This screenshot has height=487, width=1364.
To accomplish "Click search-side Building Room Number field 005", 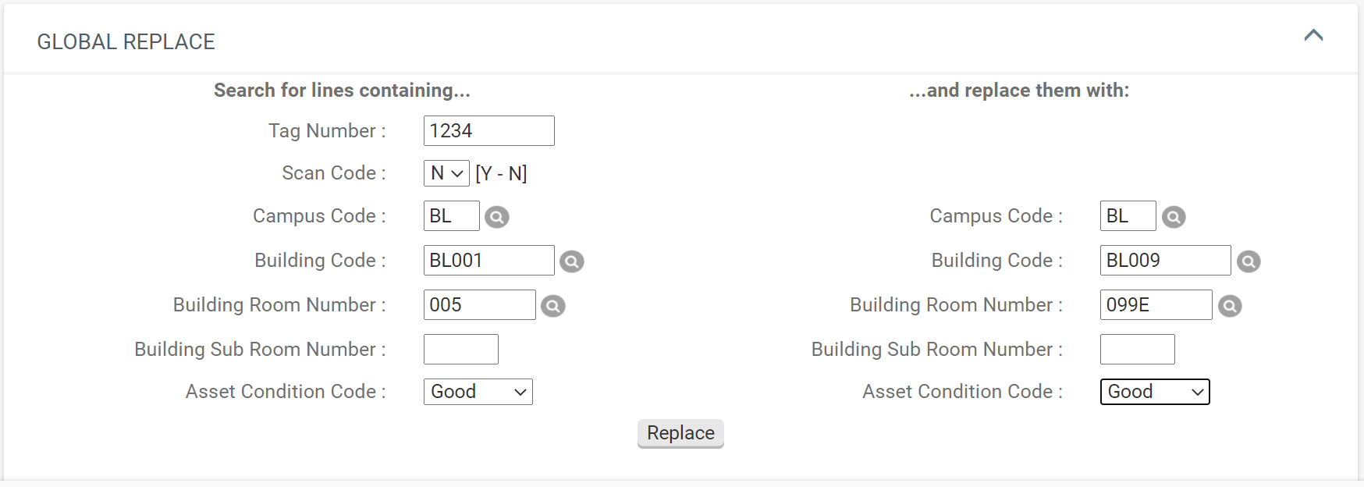I will [479, 305].
